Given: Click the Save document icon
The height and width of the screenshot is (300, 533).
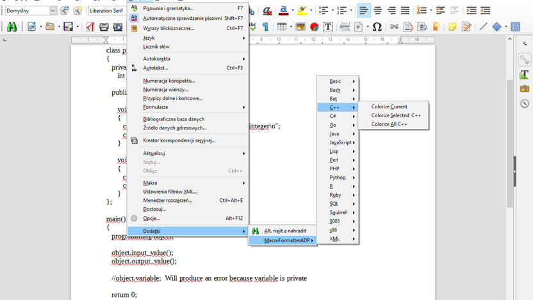Looking at the screenshot, I should point(69,26).
